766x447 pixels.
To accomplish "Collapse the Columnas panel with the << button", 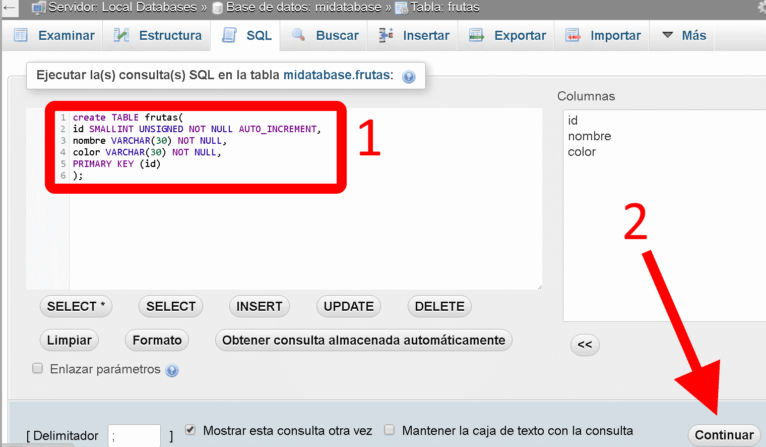I will tap(585, 345).
